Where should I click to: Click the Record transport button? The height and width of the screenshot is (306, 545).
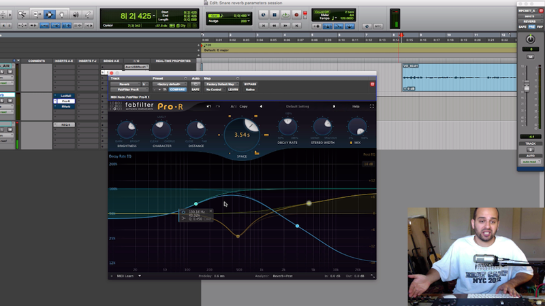tap(296, 14)
